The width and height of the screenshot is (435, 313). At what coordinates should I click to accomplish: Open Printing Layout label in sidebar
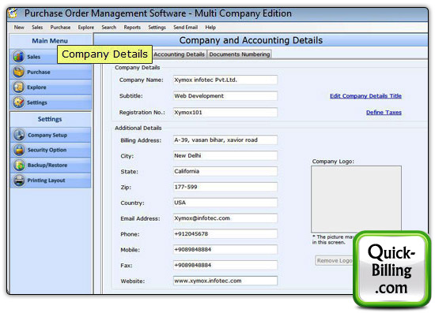tap(46, 181)
